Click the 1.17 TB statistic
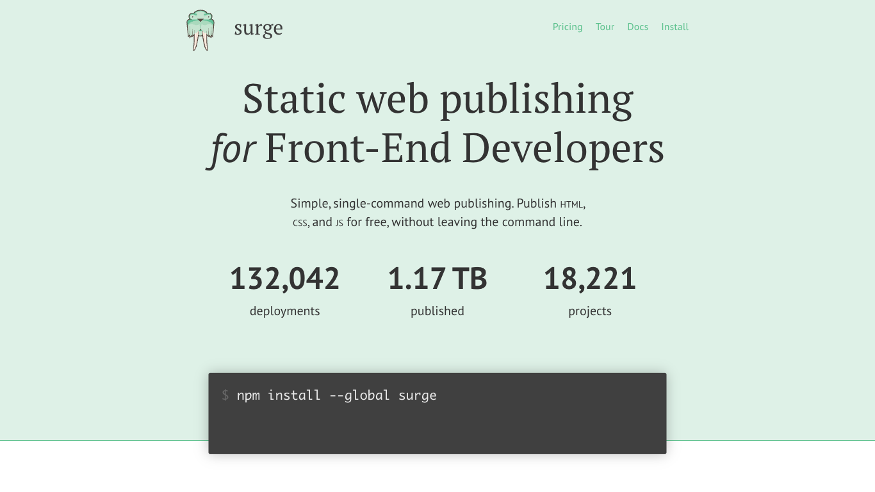 (437, 279)
